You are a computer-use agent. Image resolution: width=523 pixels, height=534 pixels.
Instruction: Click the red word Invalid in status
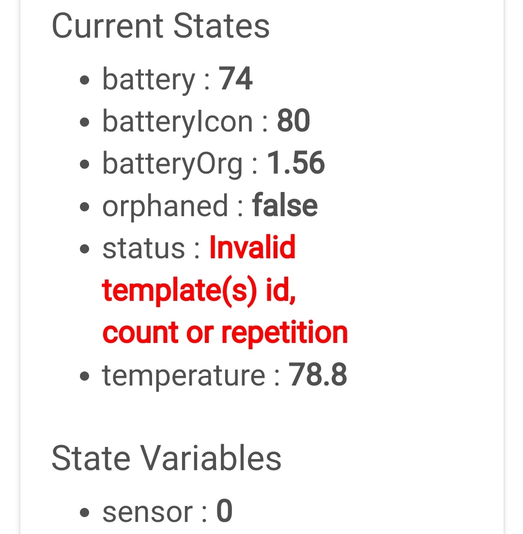[x=252, y=248]
